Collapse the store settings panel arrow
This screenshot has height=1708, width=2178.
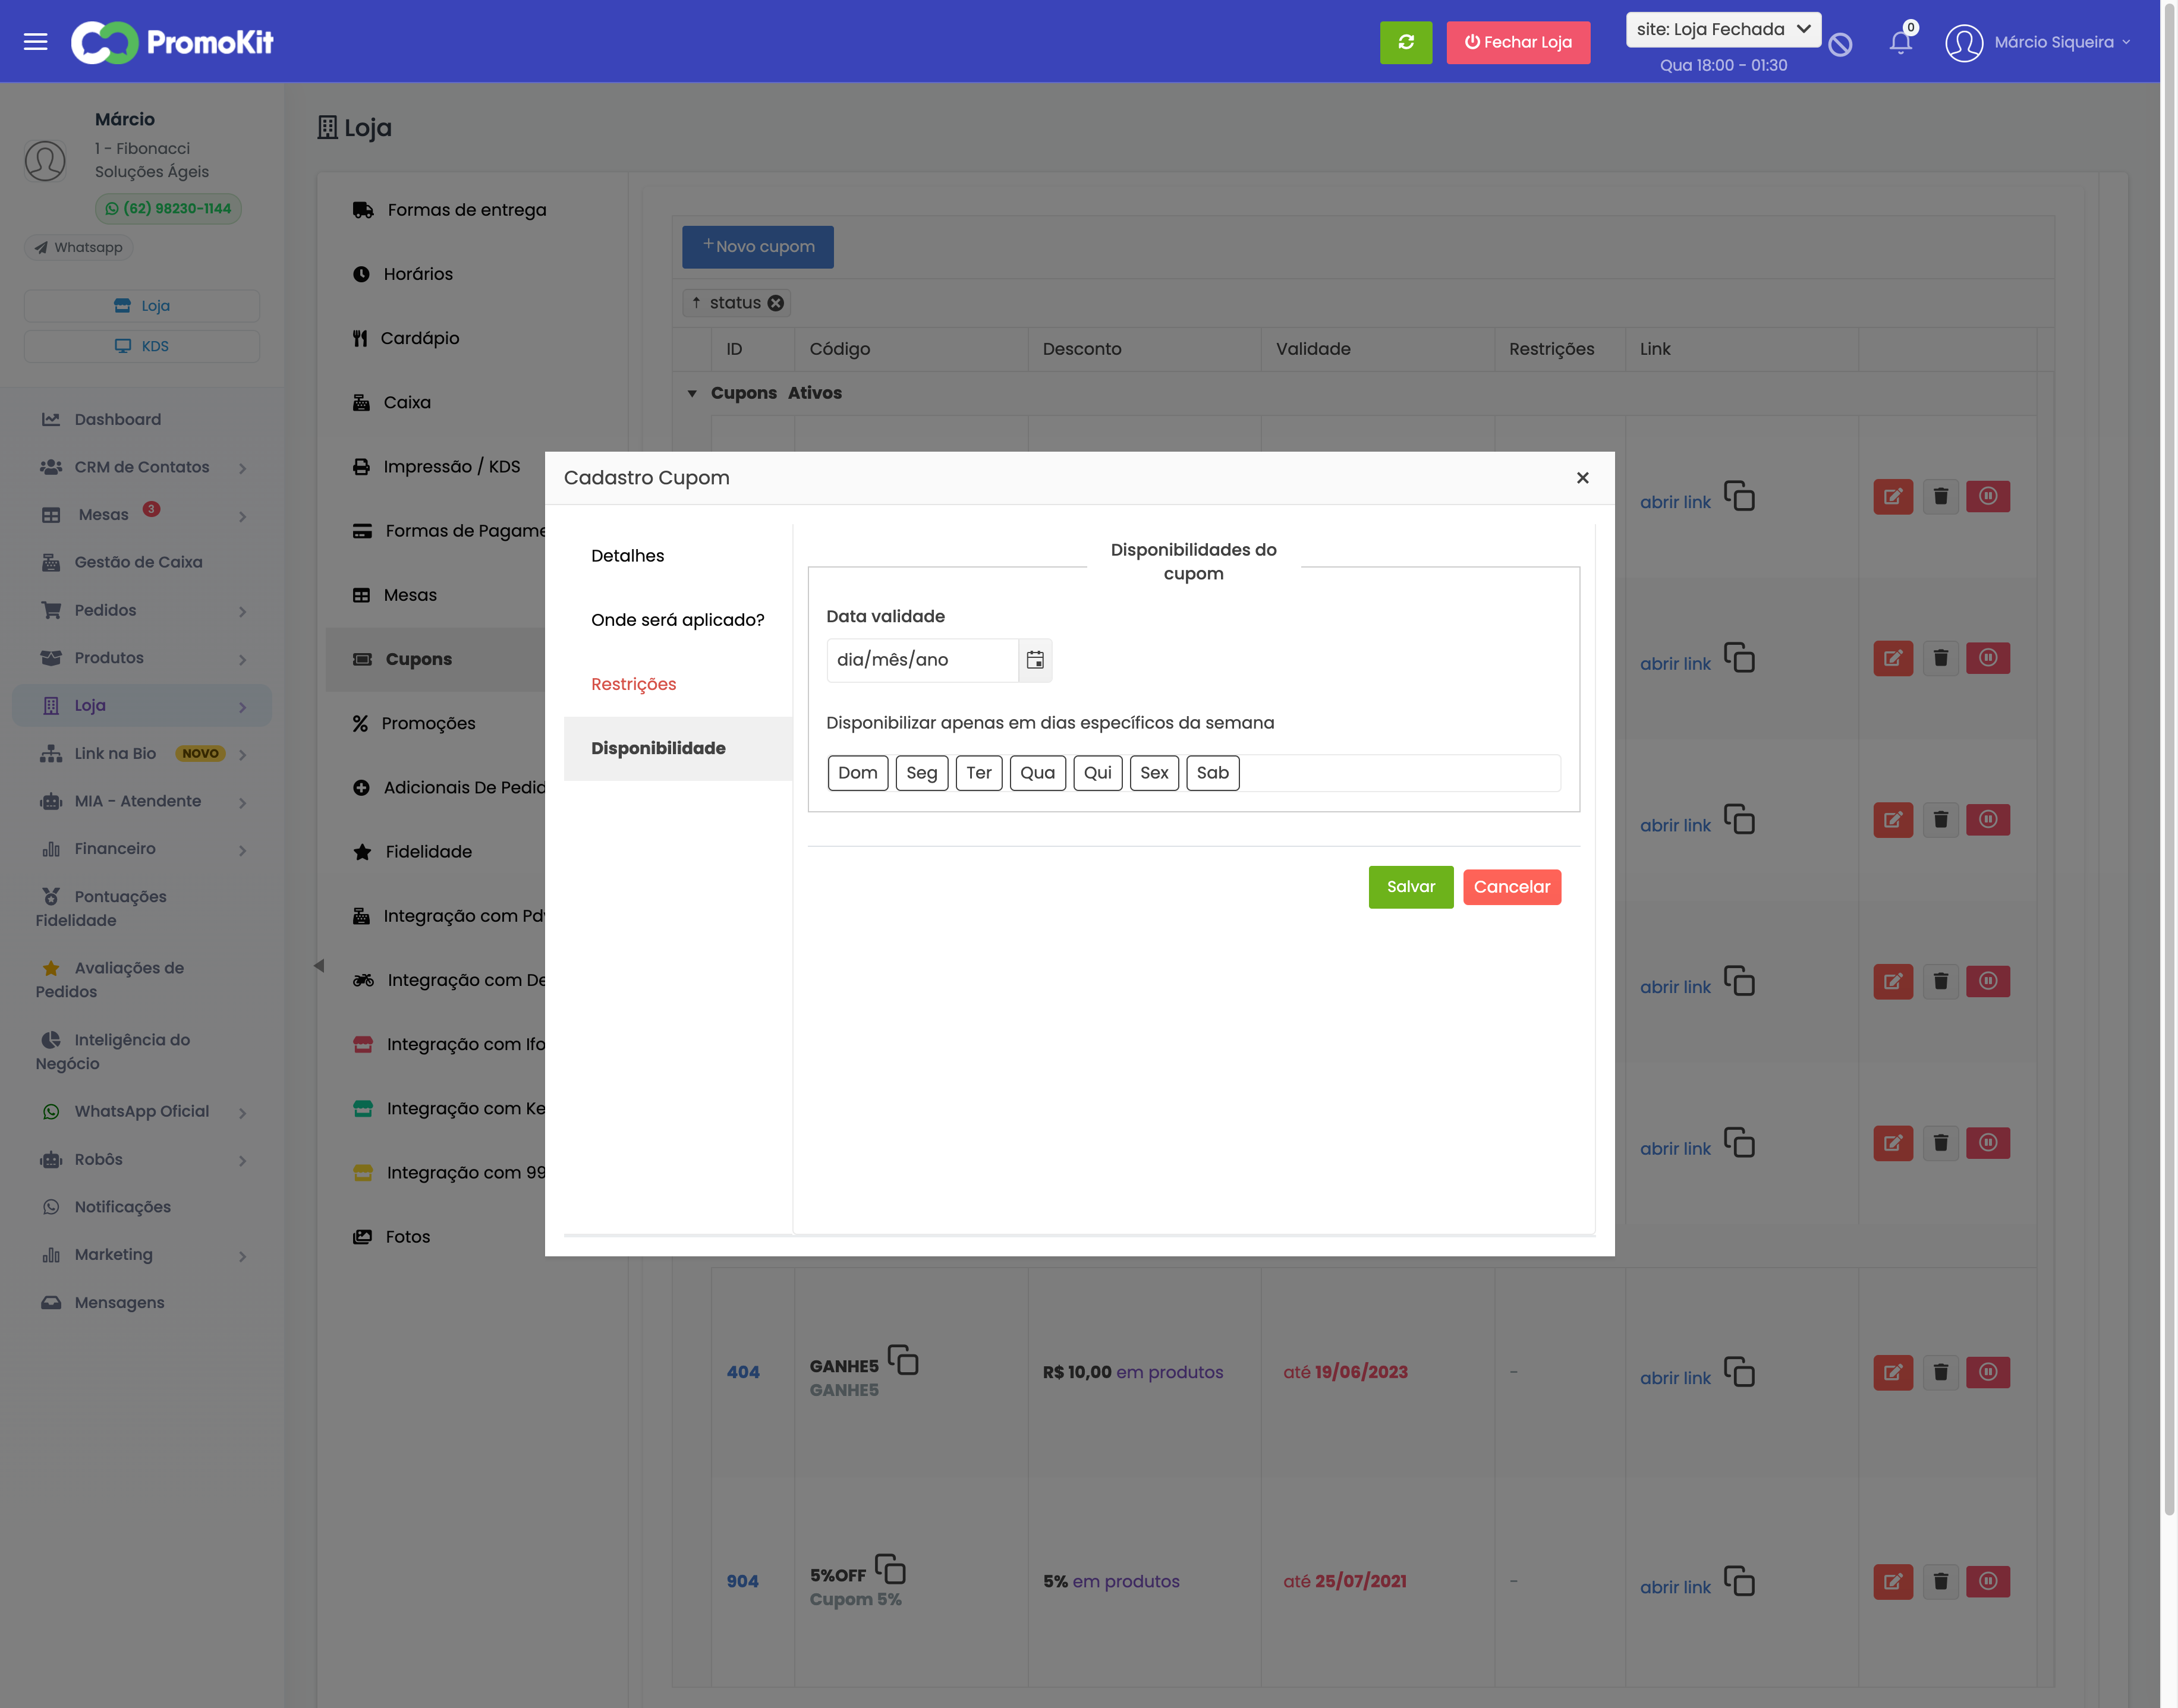tap(319, 966)
